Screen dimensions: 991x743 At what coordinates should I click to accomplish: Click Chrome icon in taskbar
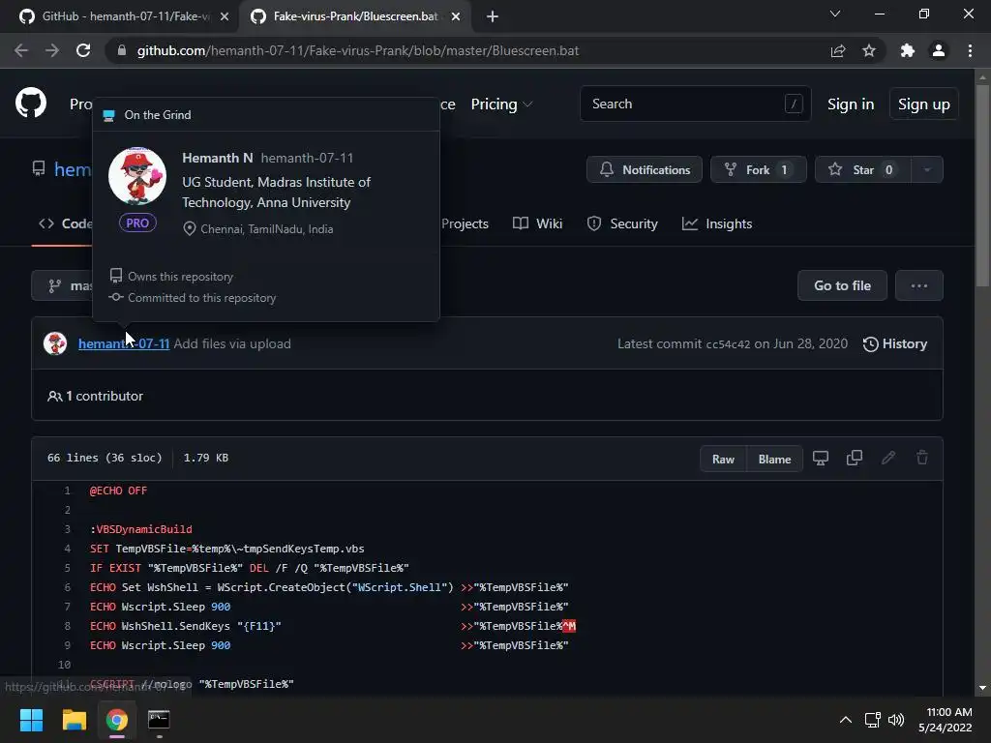click(117, 720)
